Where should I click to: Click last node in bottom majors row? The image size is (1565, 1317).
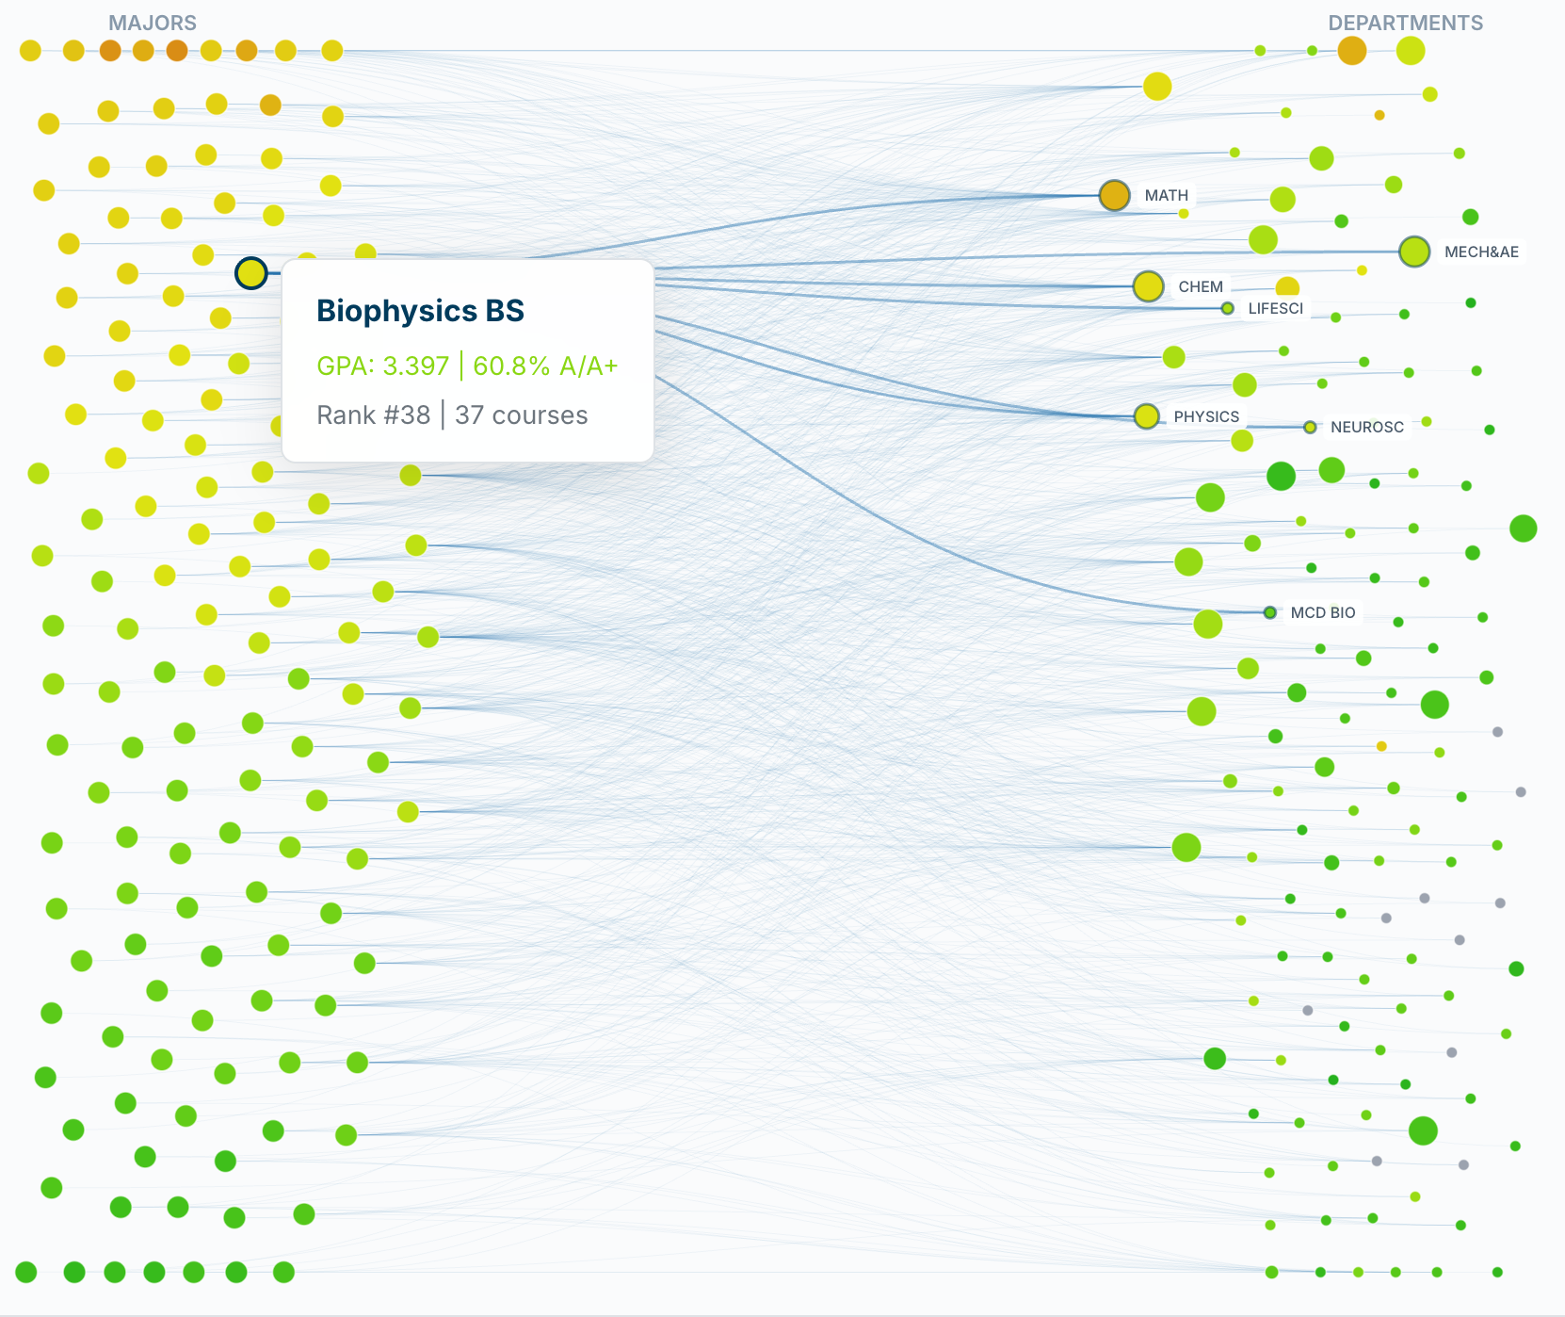pos(283,1273)
